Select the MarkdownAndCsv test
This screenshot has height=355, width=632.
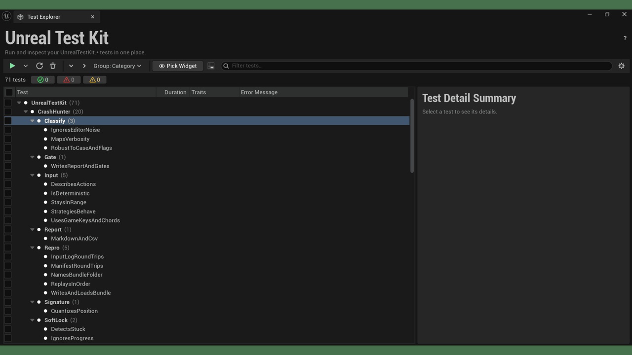[74, 239]
